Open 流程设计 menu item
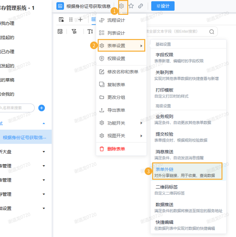This screenshot has height=237, width=236. 121,20
